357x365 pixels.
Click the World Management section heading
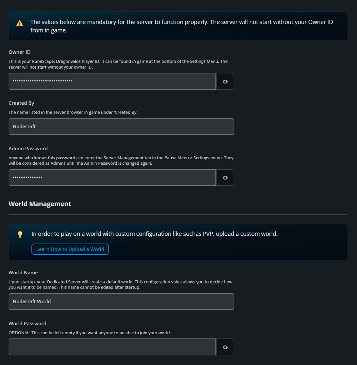tap(40, 204)
